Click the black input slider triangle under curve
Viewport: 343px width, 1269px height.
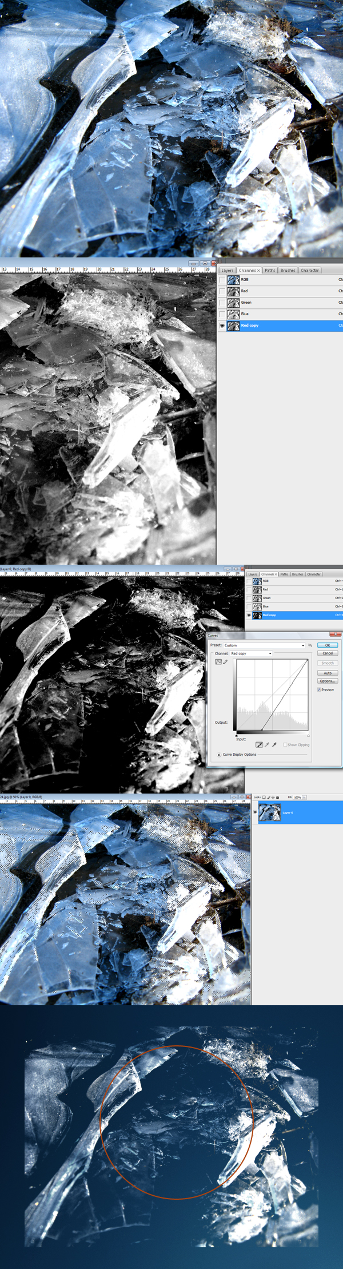point(236,735)
